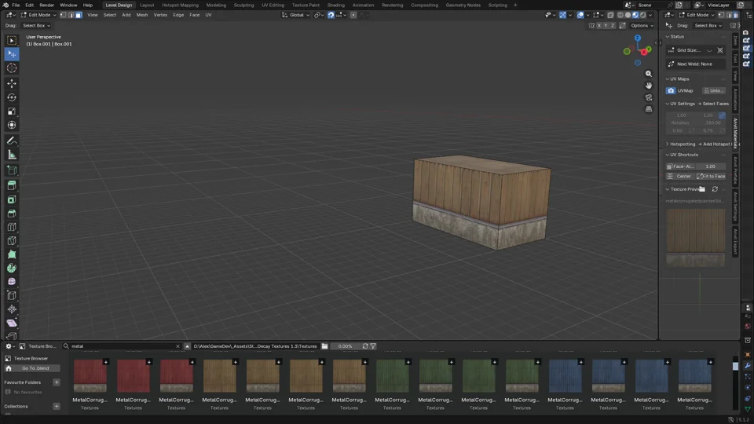
Task: Collapse the UV Settings panel
Action: (x=668, y=104)
